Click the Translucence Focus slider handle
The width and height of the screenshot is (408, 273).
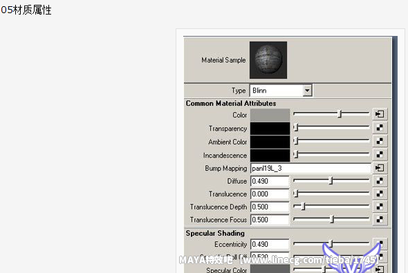click(x=332, y=219)
